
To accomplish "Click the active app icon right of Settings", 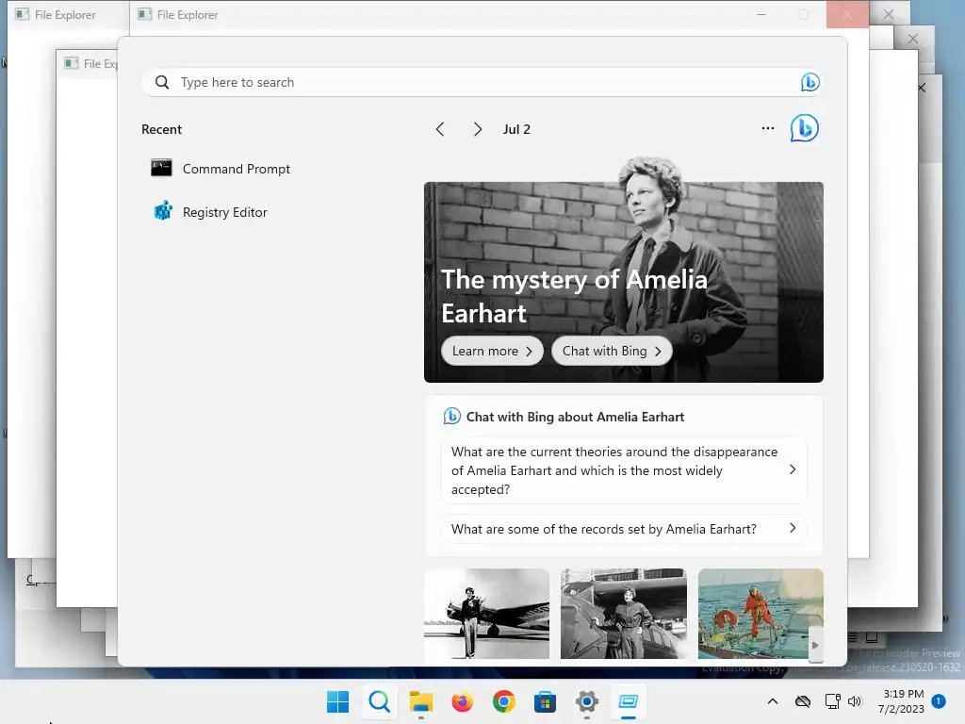I will [x=629, y=701].
